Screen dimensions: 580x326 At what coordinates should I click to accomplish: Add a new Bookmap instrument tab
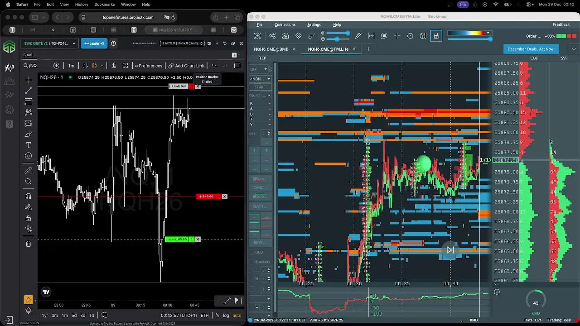(x=368, y=49)
